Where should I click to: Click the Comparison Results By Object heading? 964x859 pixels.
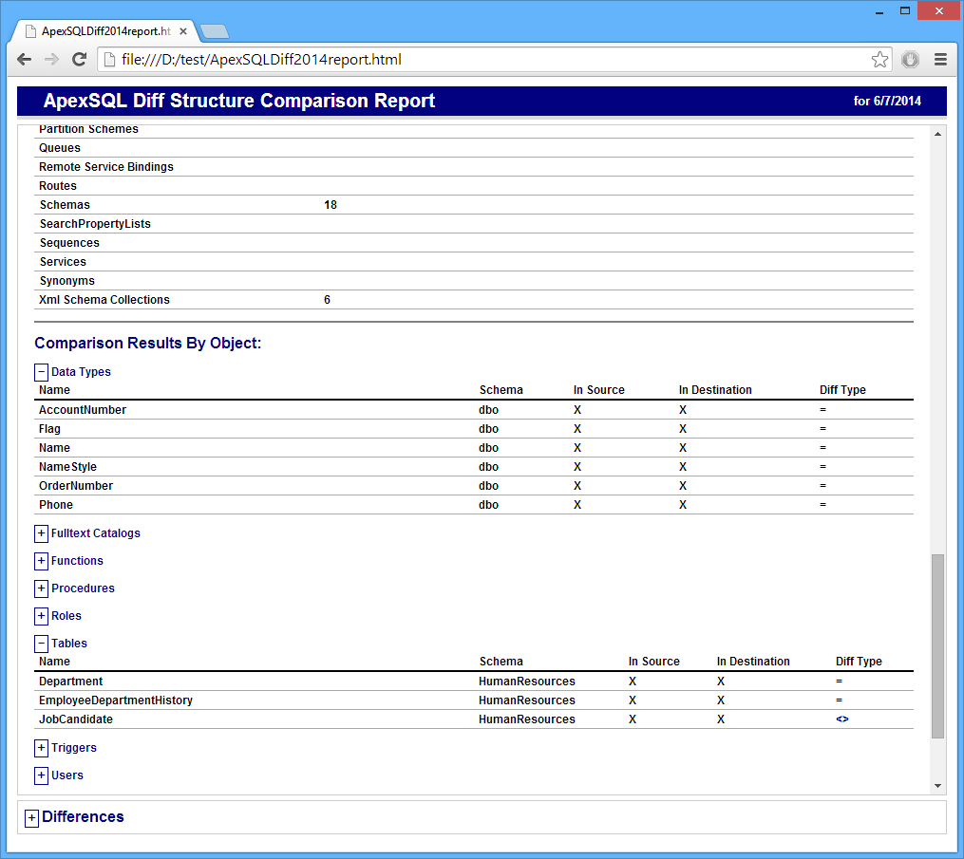tap(147, 343)
